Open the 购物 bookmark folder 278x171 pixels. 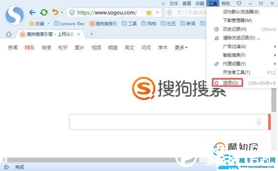(x=149, y=24)
